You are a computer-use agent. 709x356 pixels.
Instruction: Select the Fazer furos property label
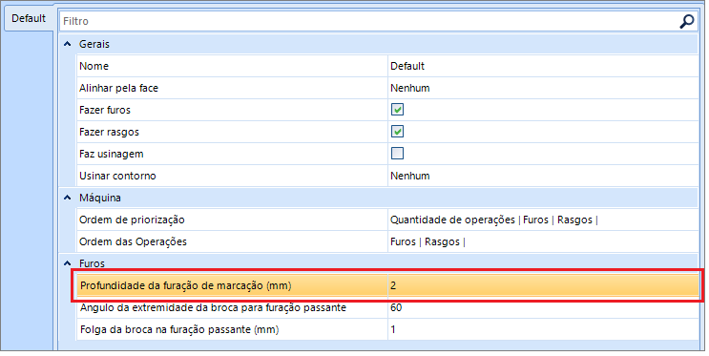(x=105, y=110)
